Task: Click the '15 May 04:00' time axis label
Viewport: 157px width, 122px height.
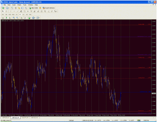Action: (x=121, y=115)
